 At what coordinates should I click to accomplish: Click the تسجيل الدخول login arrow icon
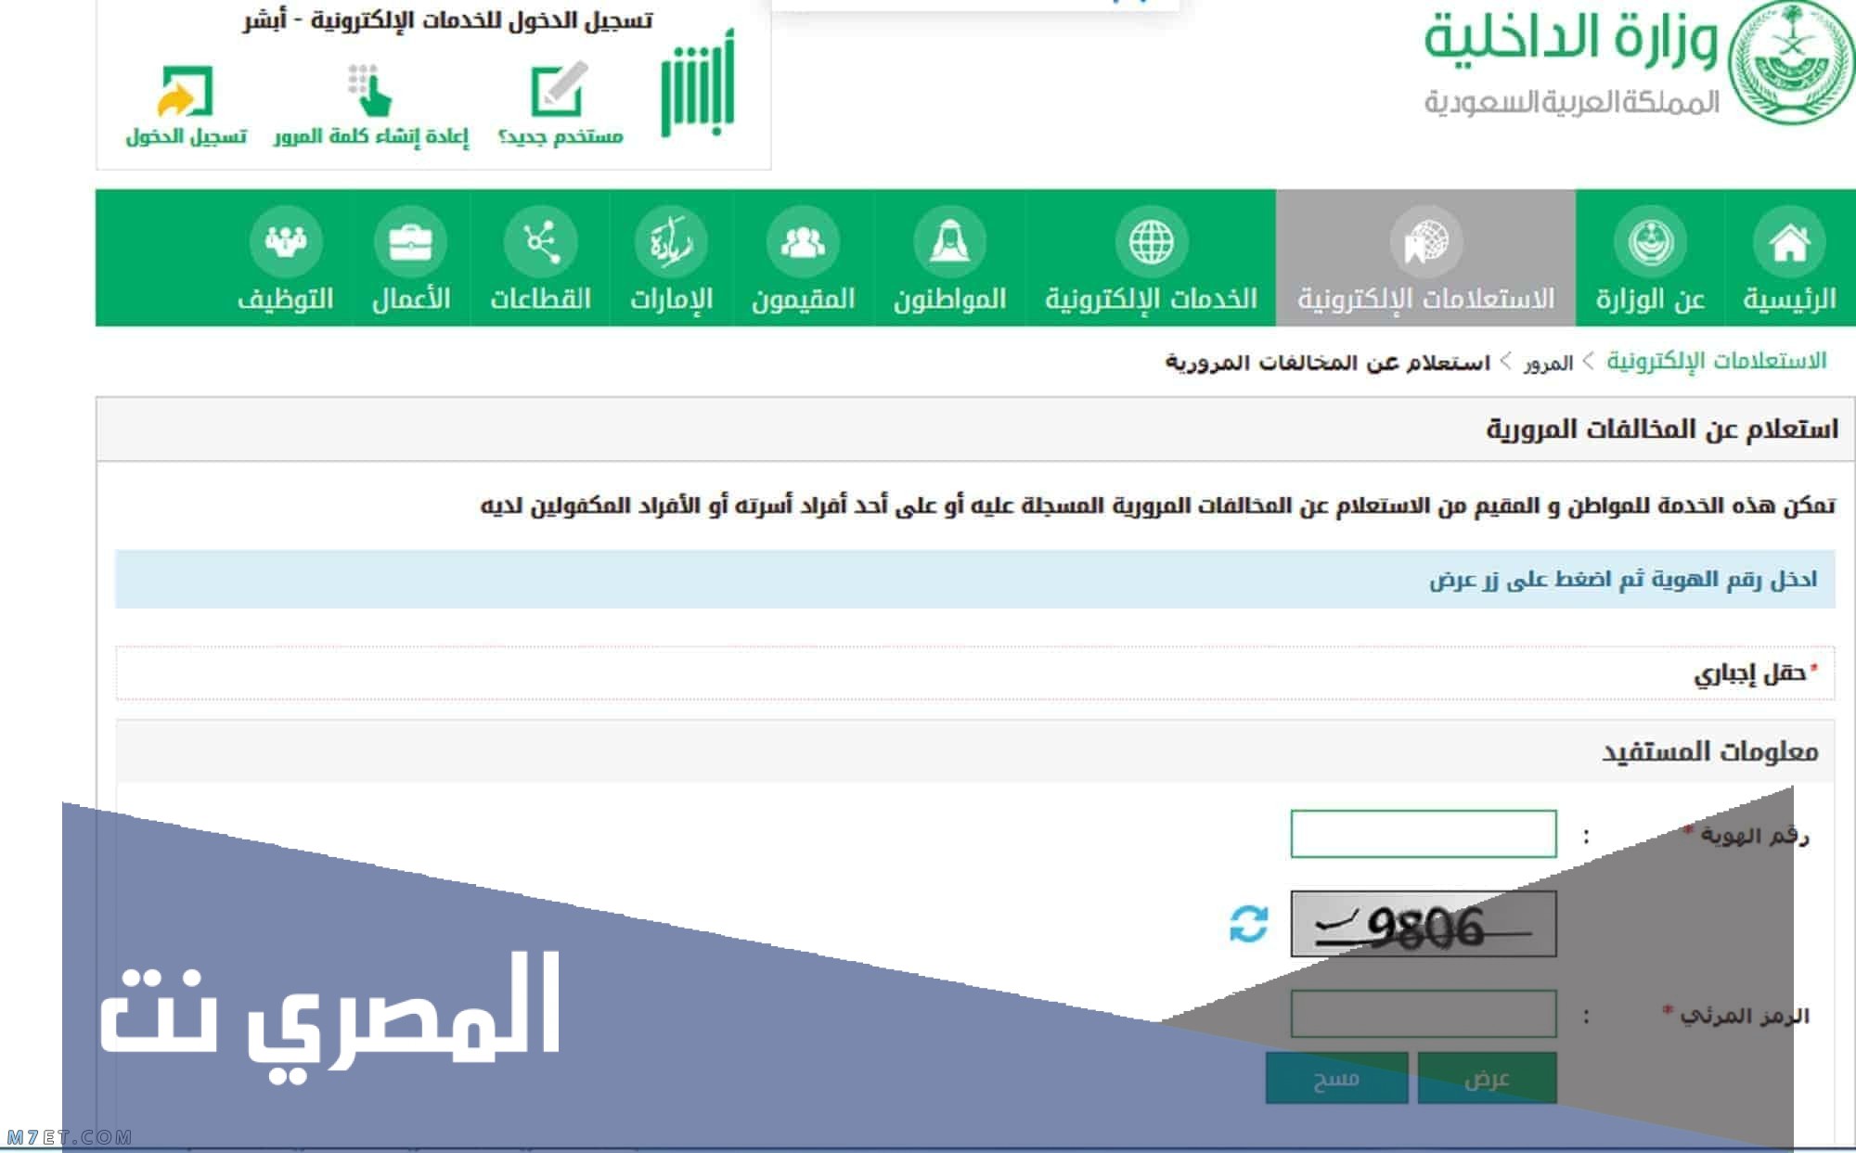[x=186, y=93]
